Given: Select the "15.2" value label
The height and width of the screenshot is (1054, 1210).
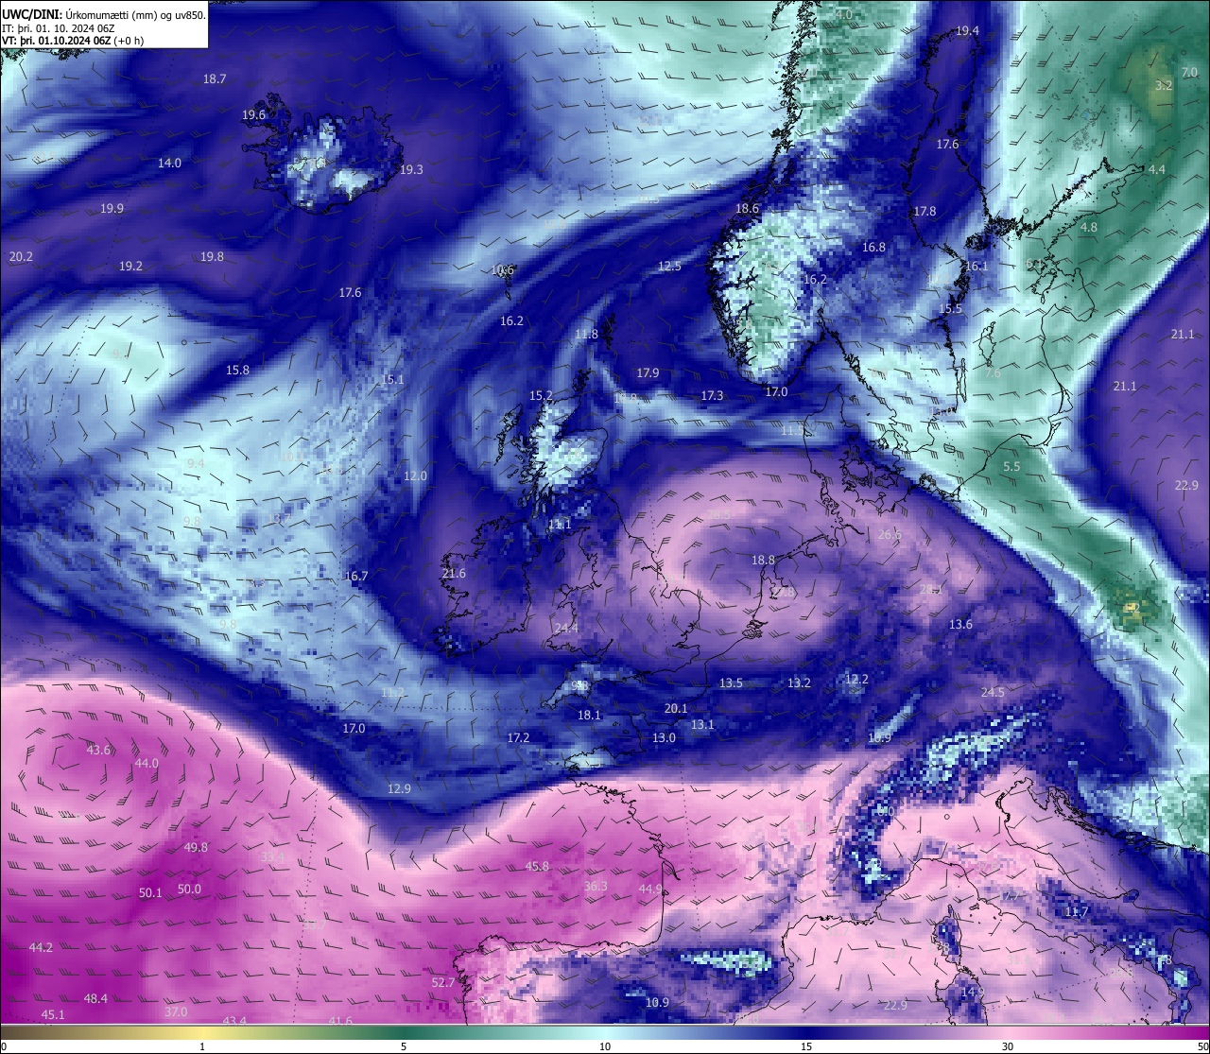Looking at the screenshot, I should pos(541,396).
